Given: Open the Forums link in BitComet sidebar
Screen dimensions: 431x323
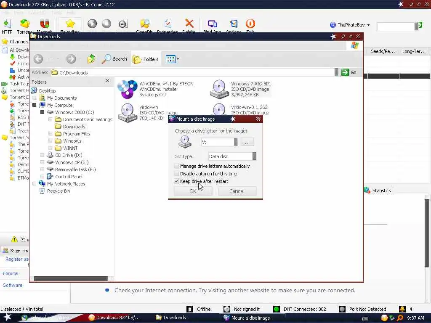Looking at the screenshot, I should [11, 273].
